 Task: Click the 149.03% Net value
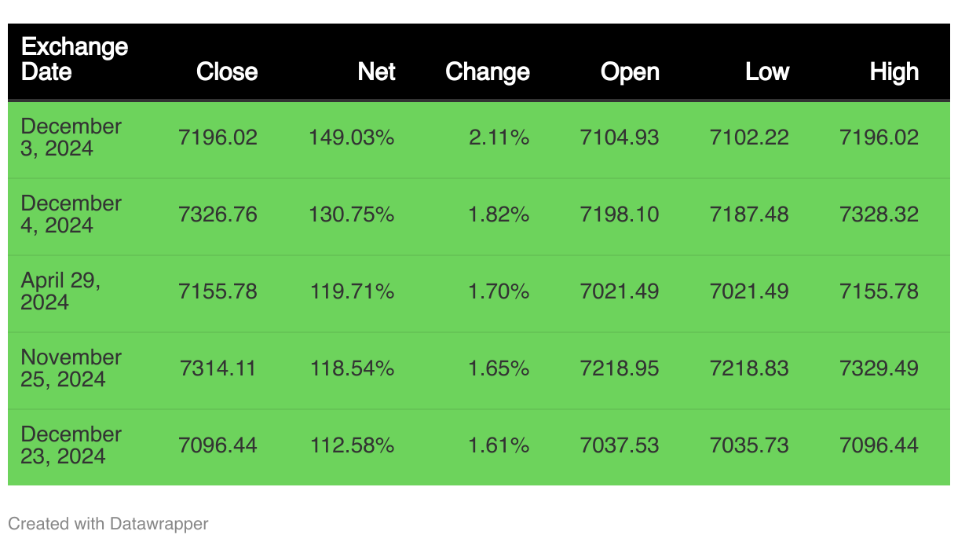coord(351,137)
